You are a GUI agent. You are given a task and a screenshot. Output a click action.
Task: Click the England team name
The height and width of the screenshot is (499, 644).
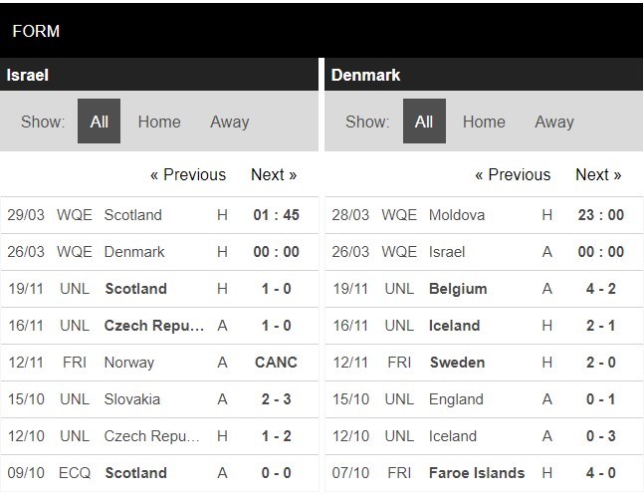coord(457,399)
